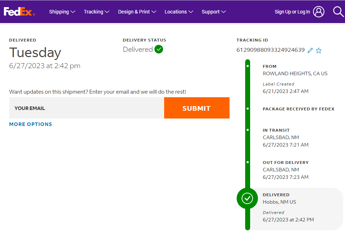
Task: Edit tracking ID with pencil icon
Action: click(310, 50)
